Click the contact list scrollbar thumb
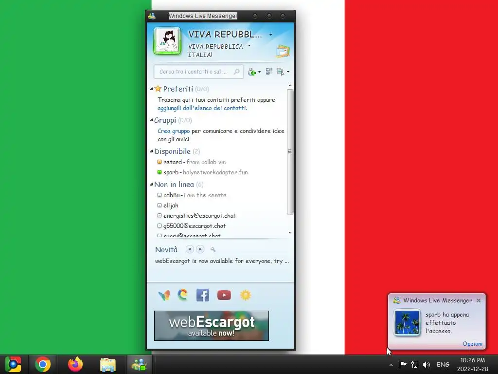 point(290,152)
